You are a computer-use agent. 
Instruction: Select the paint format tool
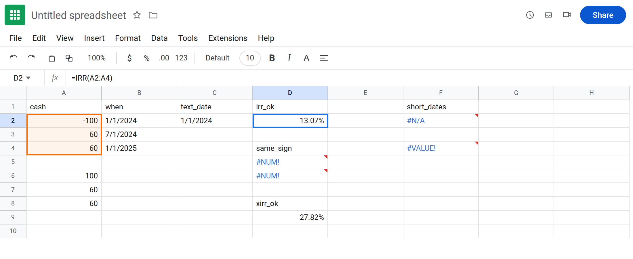69,58
